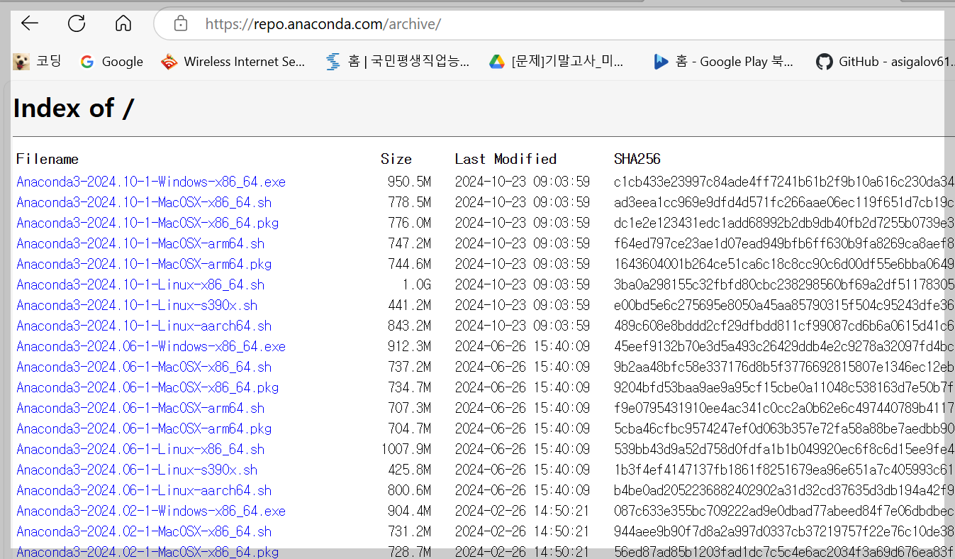This screenshot has height=559, width=955.
Task: Download Anaconda3-2024.10-1-MacOSX-arm64.pkg
Action: (144, 264)
